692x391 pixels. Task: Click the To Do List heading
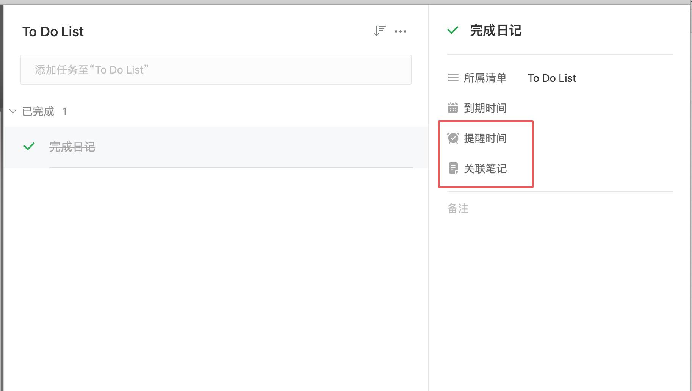pyautogui.click(x=53, y=31)
